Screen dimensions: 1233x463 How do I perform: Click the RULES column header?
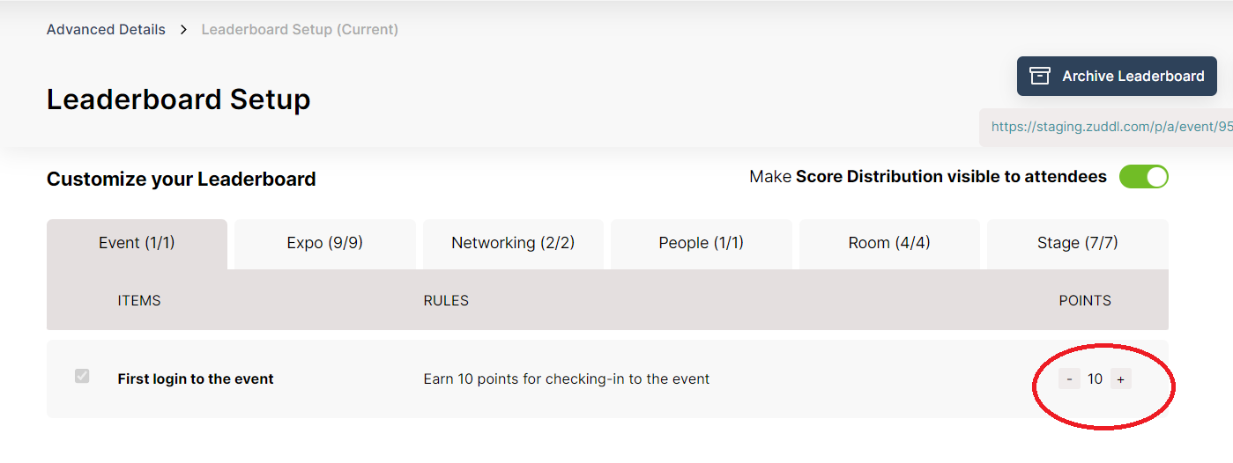446,301
